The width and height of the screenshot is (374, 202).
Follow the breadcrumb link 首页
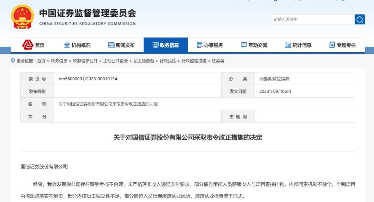(x=41, y=61)
